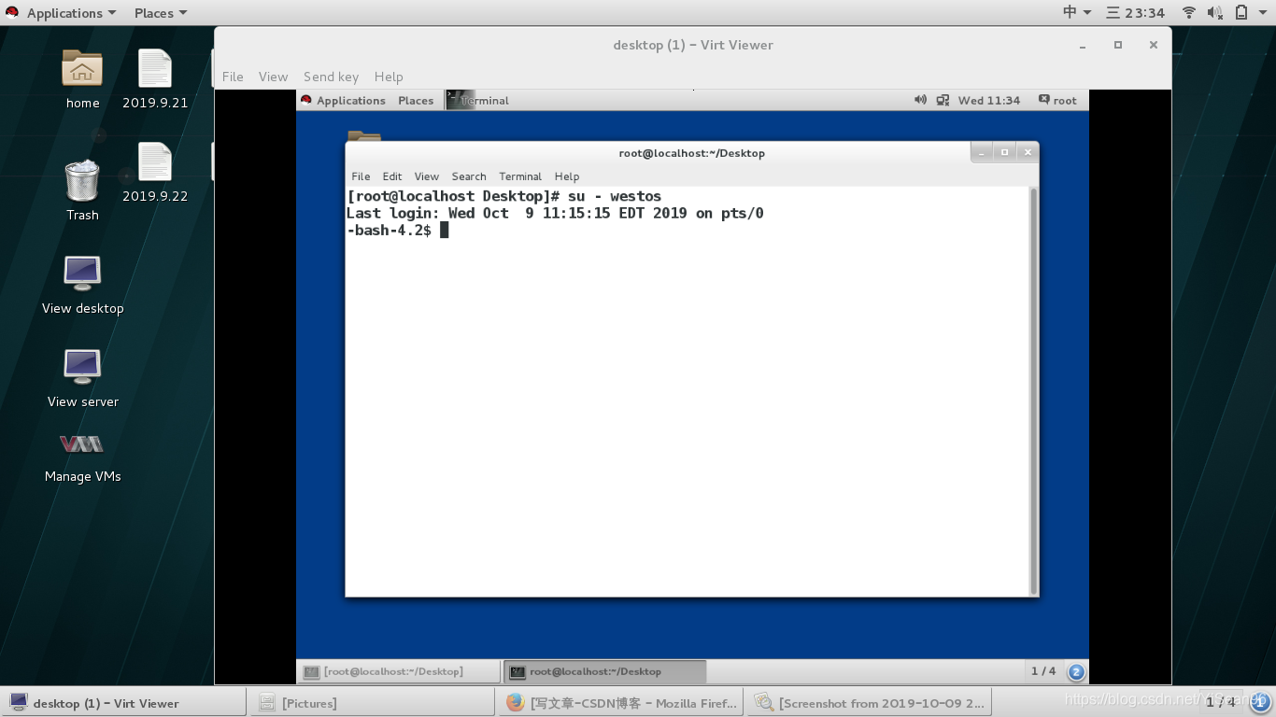Maximize the Virt Viewer window
Image resolution: width=1276 pixels, height=717 pixels.
1118,45
